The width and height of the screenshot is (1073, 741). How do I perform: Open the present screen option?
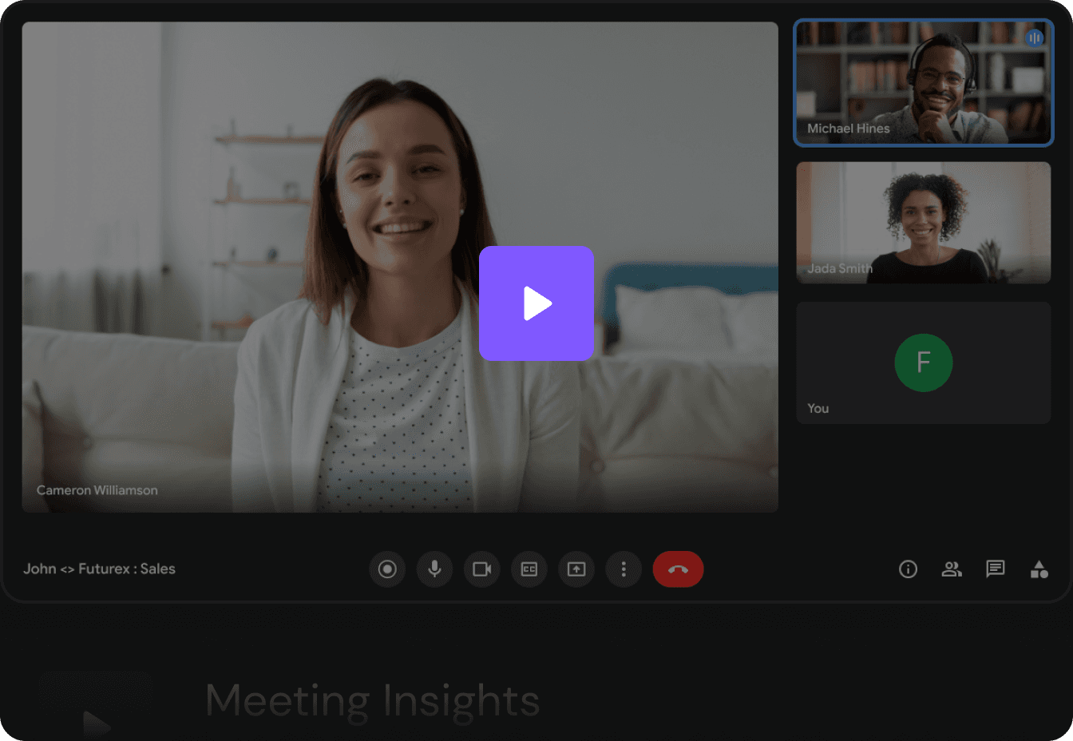576,569
